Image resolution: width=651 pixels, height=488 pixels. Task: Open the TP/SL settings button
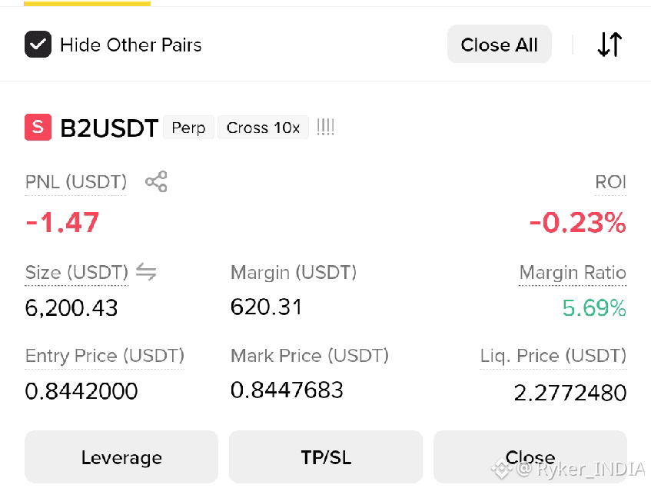[326, 457]
